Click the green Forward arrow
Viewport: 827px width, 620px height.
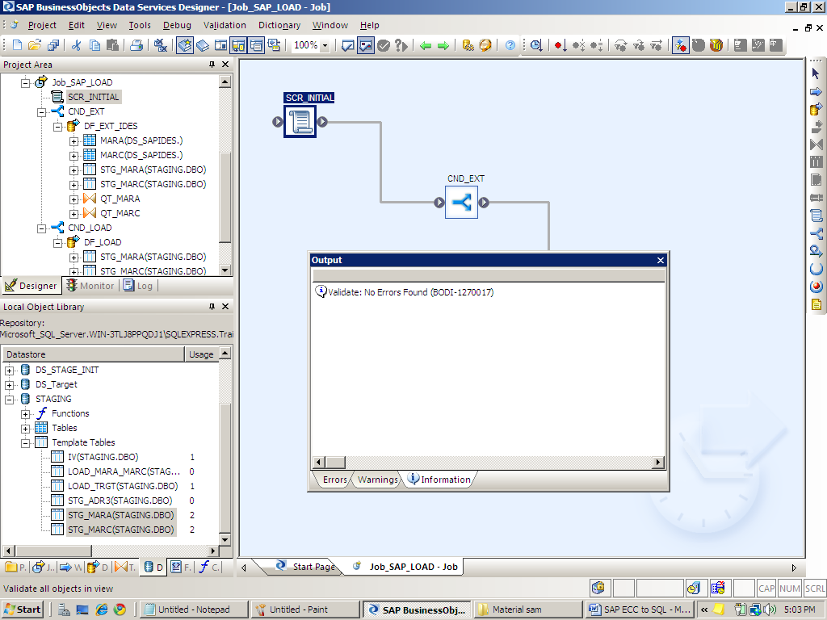tap(443, 46)
